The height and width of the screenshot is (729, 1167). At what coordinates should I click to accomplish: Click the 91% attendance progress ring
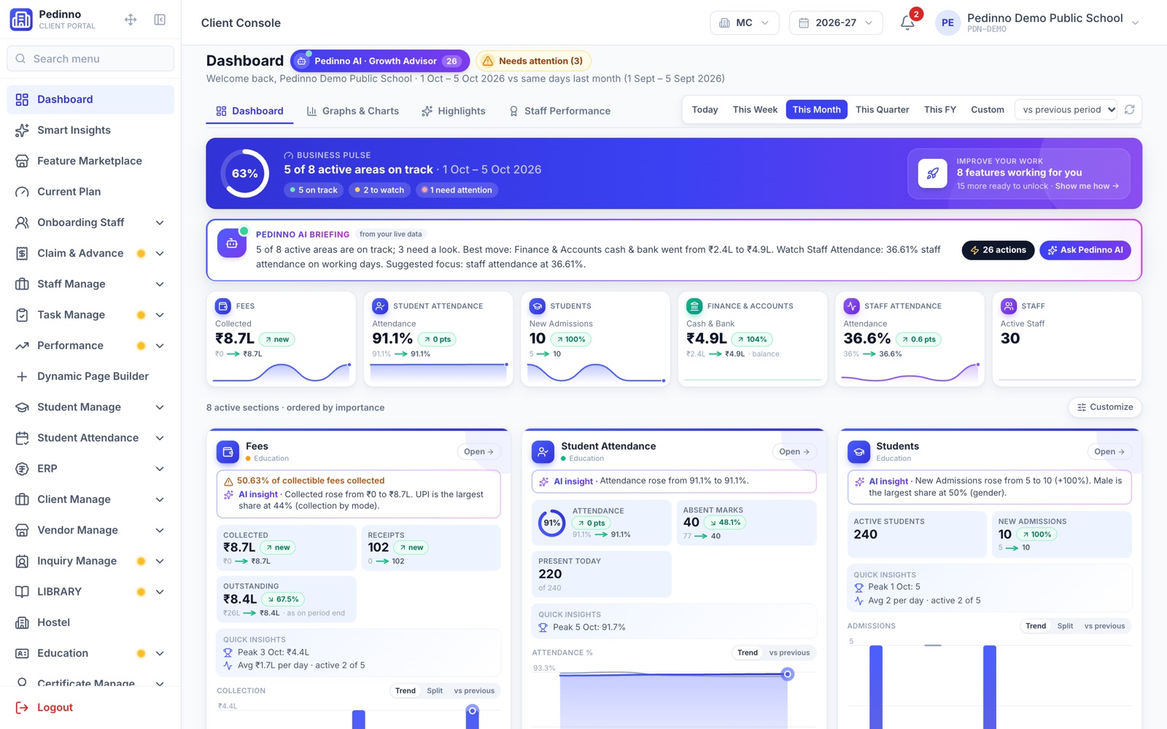[x=552, y=523]
